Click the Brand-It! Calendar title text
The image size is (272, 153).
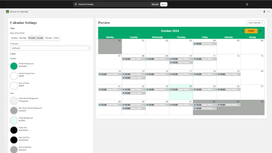click(19, 12)
